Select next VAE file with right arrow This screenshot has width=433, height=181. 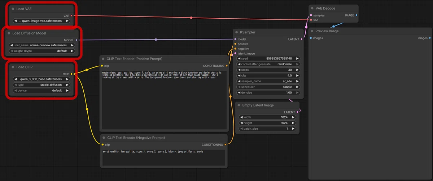coord(68,21)
